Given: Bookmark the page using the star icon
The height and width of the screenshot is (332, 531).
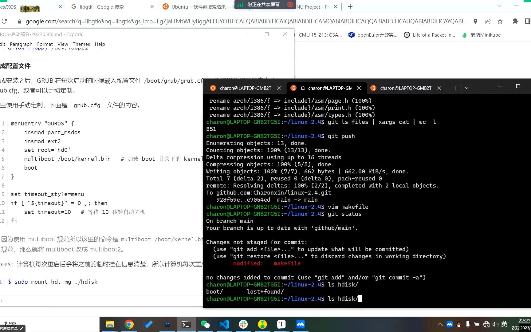Looking at the screenshot, I should [x=500, y=21].
